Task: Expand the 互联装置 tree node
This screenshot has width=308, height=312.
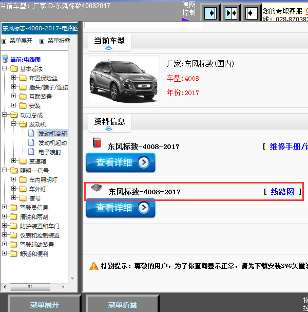Action: tap(13, 96)
